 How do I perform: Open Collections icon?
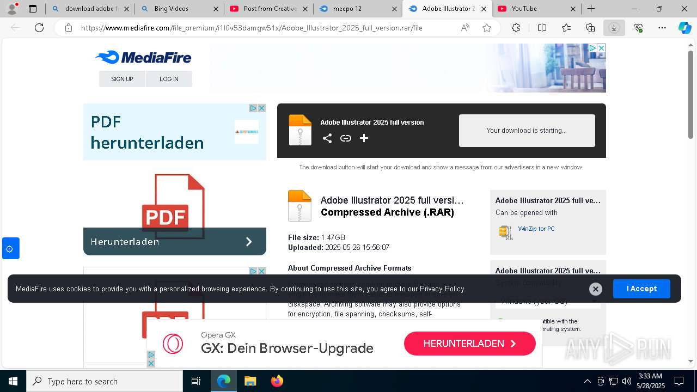tap(590, 28)
